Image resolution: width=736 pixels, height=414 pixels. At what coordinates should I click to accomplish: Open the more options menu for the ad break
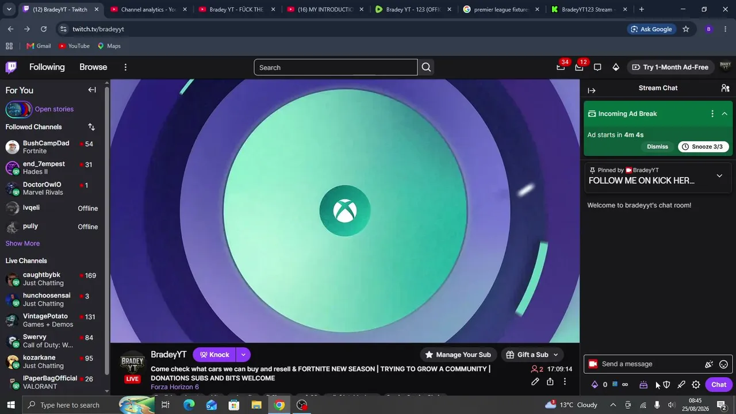coord(712,114)
